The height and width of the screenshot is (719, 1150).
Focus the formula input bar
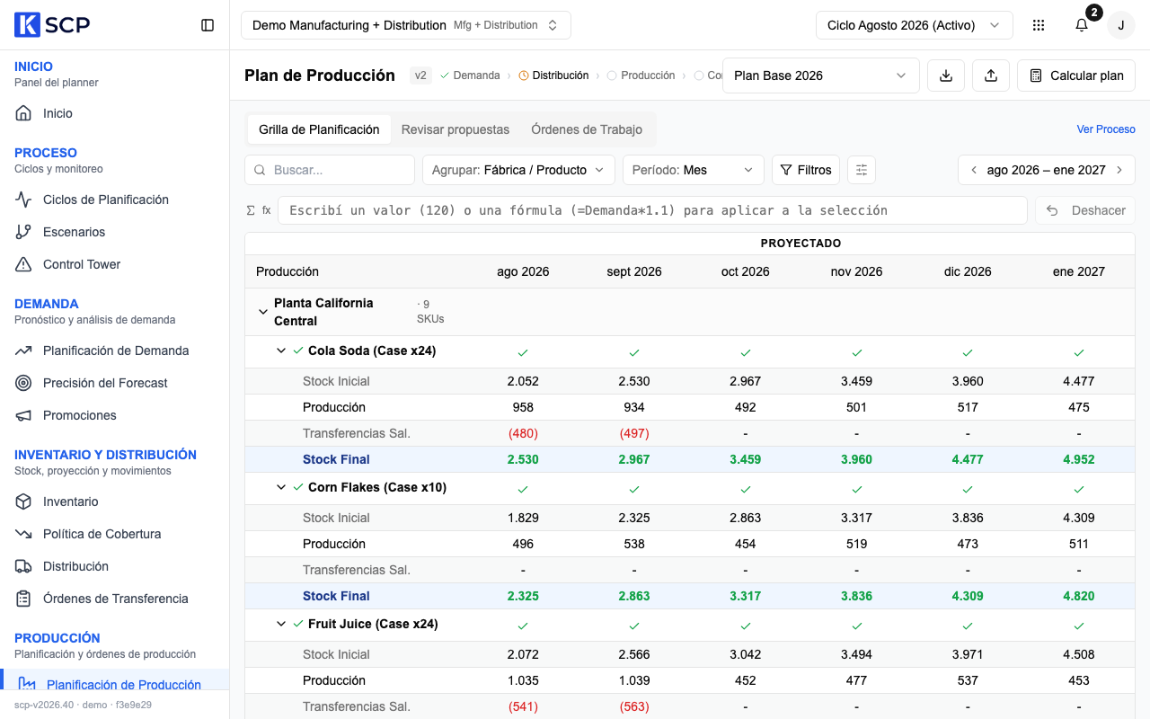653,210
